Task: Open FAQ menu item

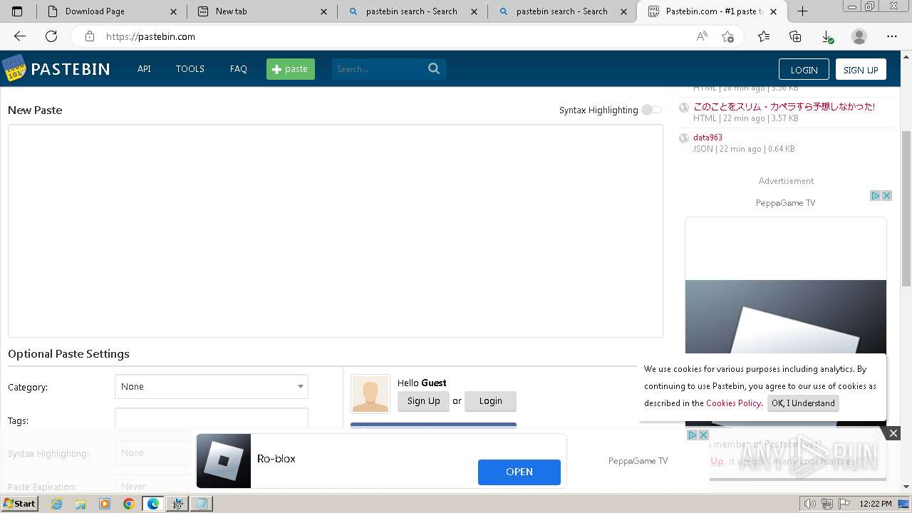Action: click(239, 69)
